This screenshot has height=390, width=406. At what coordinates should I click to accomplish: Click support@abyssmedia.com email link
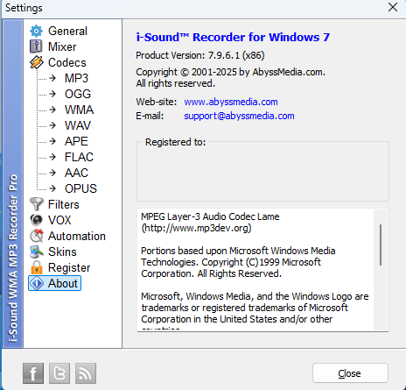tap(239, 116)
